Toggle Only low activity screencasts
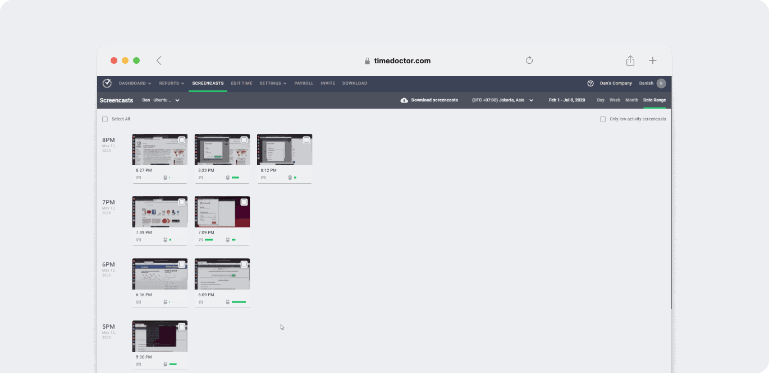Image resolution: width=769 pixels, height=373 pixels. tap(602, 119)
